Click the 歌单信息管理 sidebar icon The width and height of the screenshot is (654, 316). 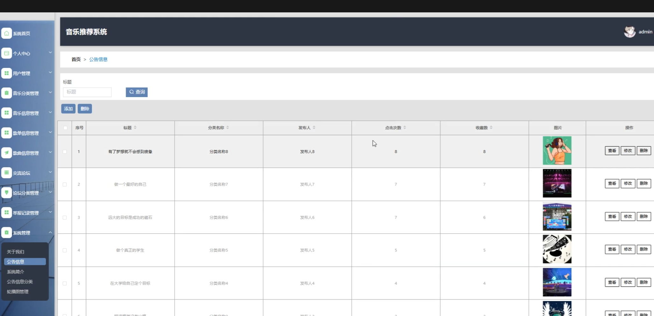pos(6,133)
